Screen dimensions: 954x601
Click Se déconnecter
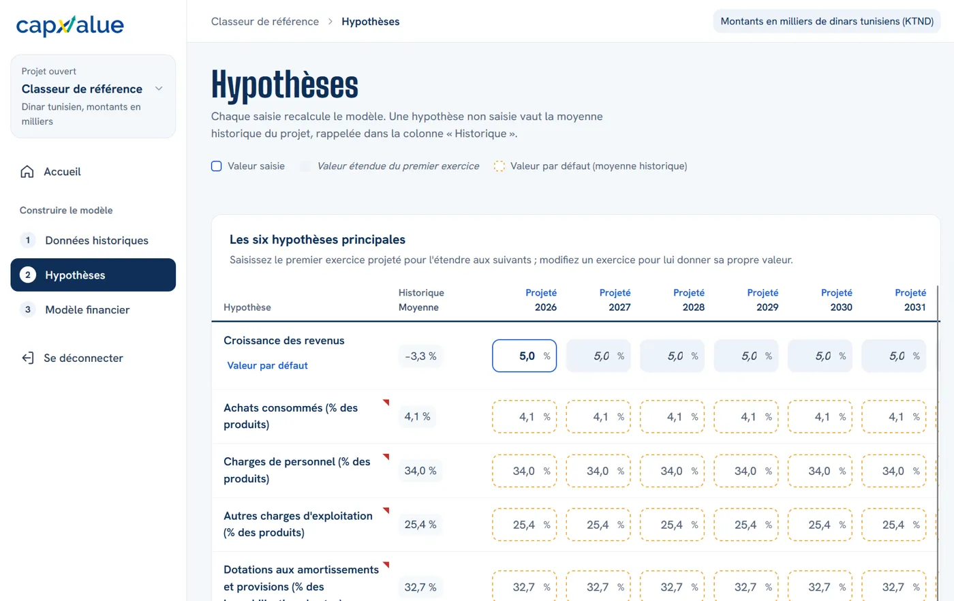93,358
